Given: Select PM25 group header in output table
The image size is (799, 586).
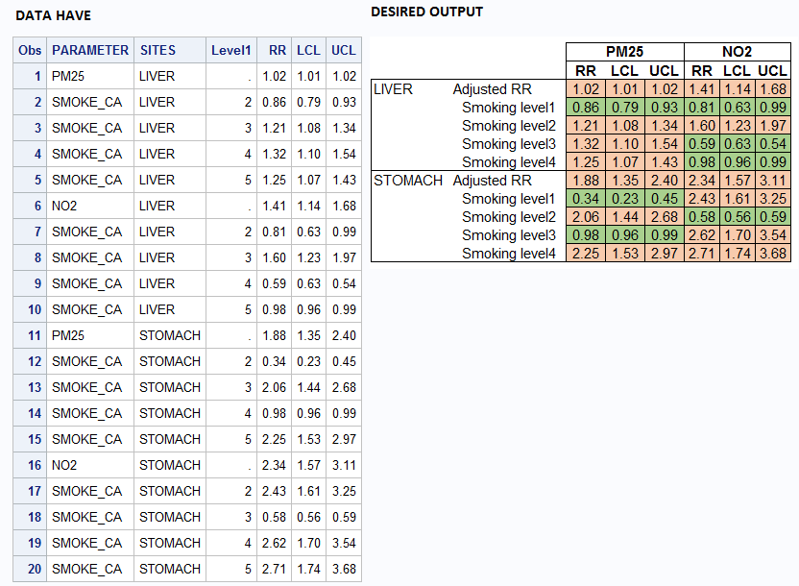Looking at the screenshot, I should point(624,52).
